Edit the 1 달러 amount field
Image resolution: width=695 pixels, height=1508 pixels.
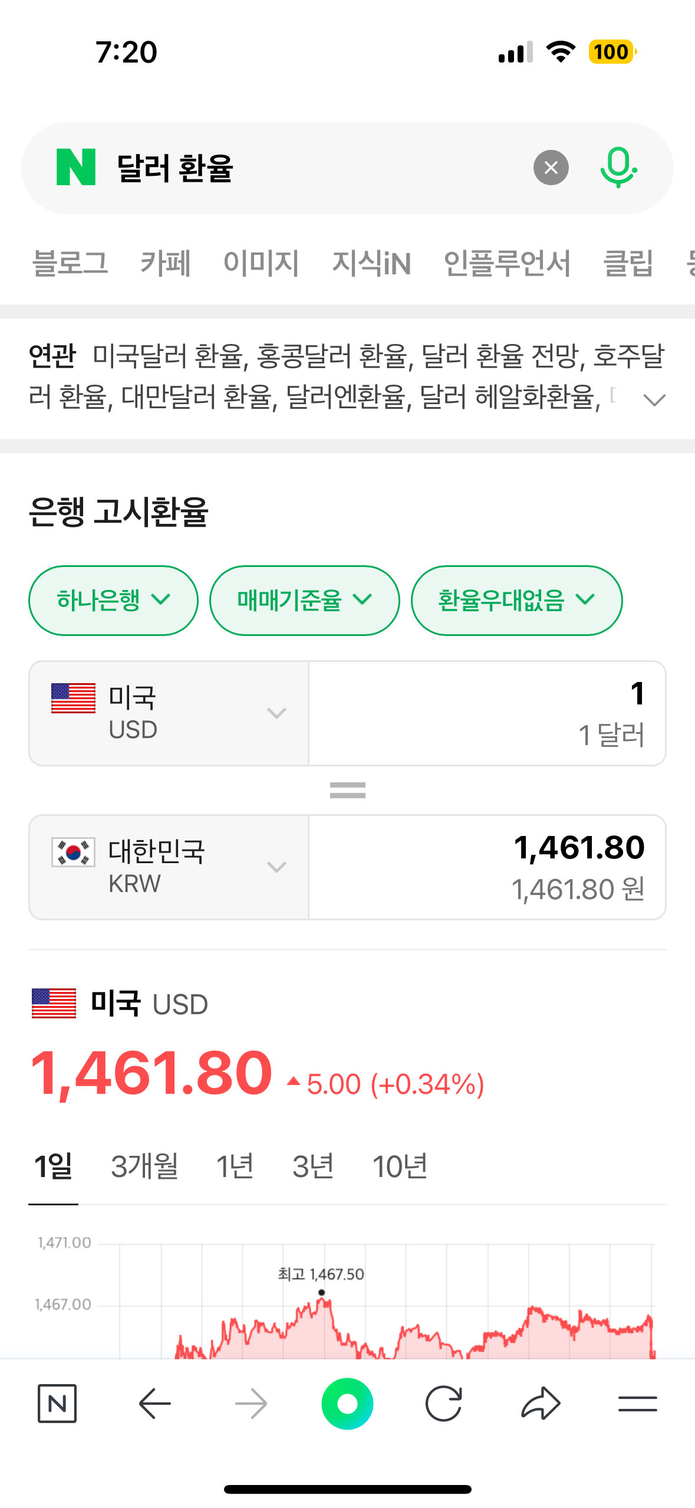tap(487, 713)
